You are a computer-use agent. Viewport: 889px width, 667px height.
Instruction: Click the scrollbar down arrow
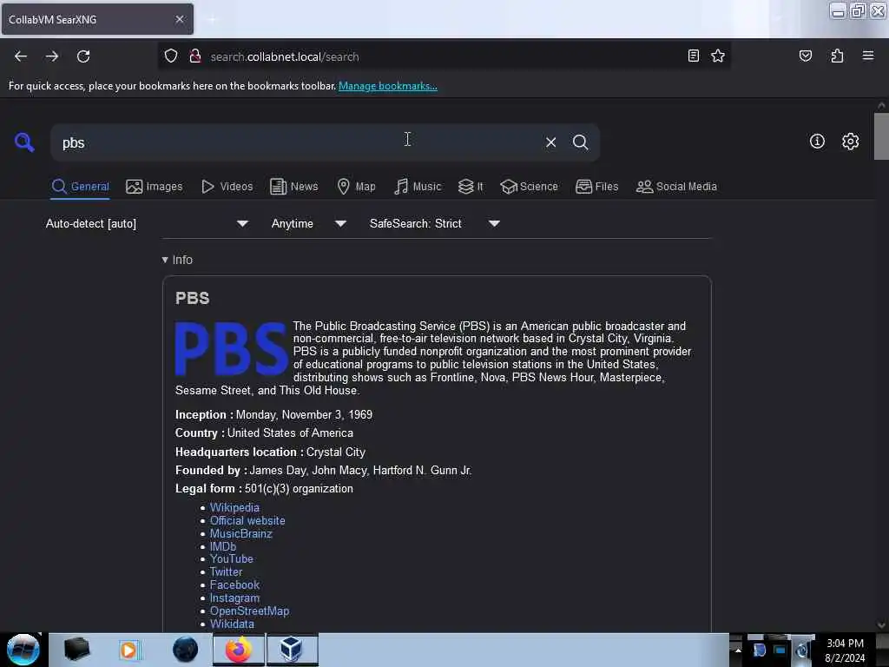[x=881, y=625]
